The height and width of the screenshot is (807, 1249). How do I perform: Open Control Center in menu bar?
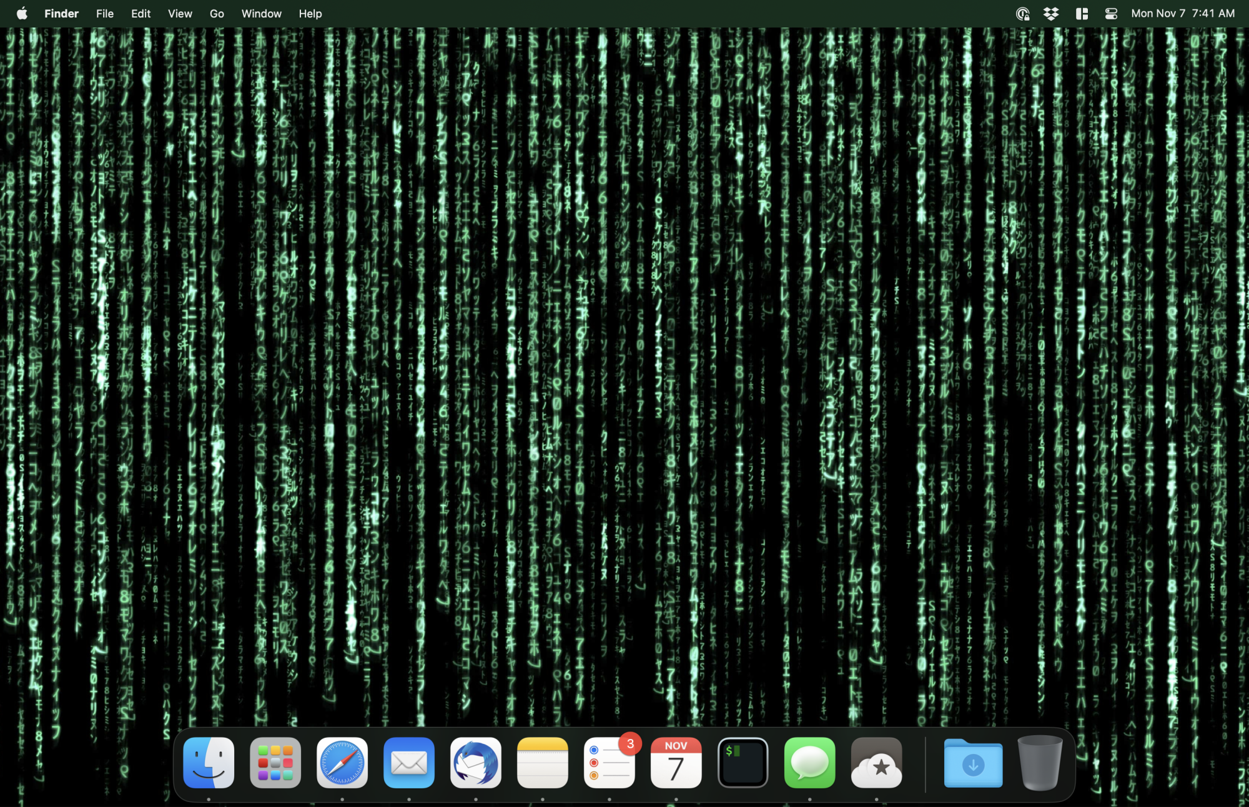1111,13
